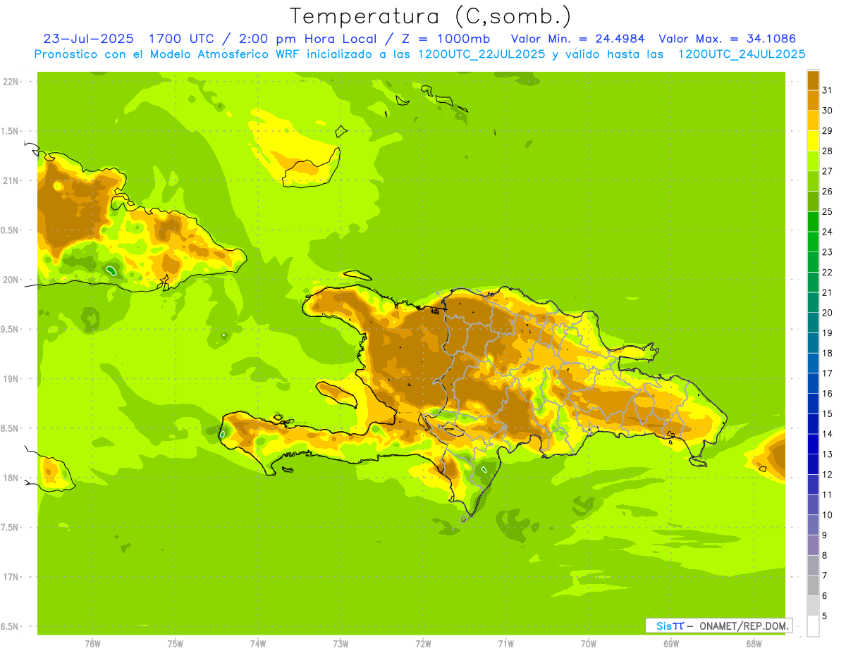Click legend color band between 28 and 29

tap(813, 141)
